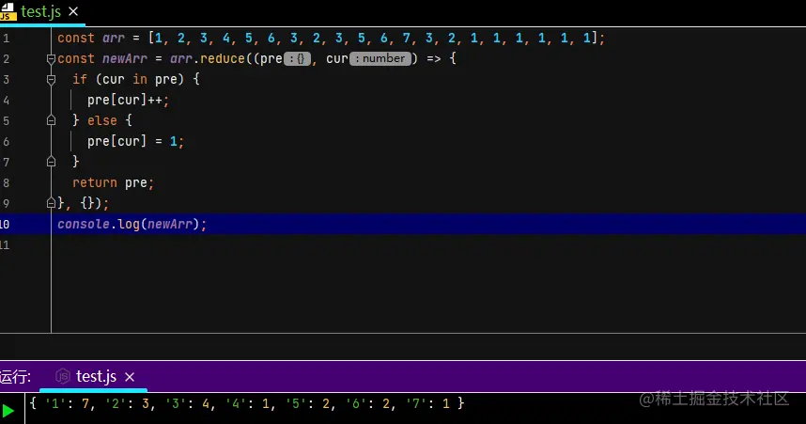Click the 'else' keyword on line 5
Viewport: 806px width, 424px height.
[x=102, y=120]
